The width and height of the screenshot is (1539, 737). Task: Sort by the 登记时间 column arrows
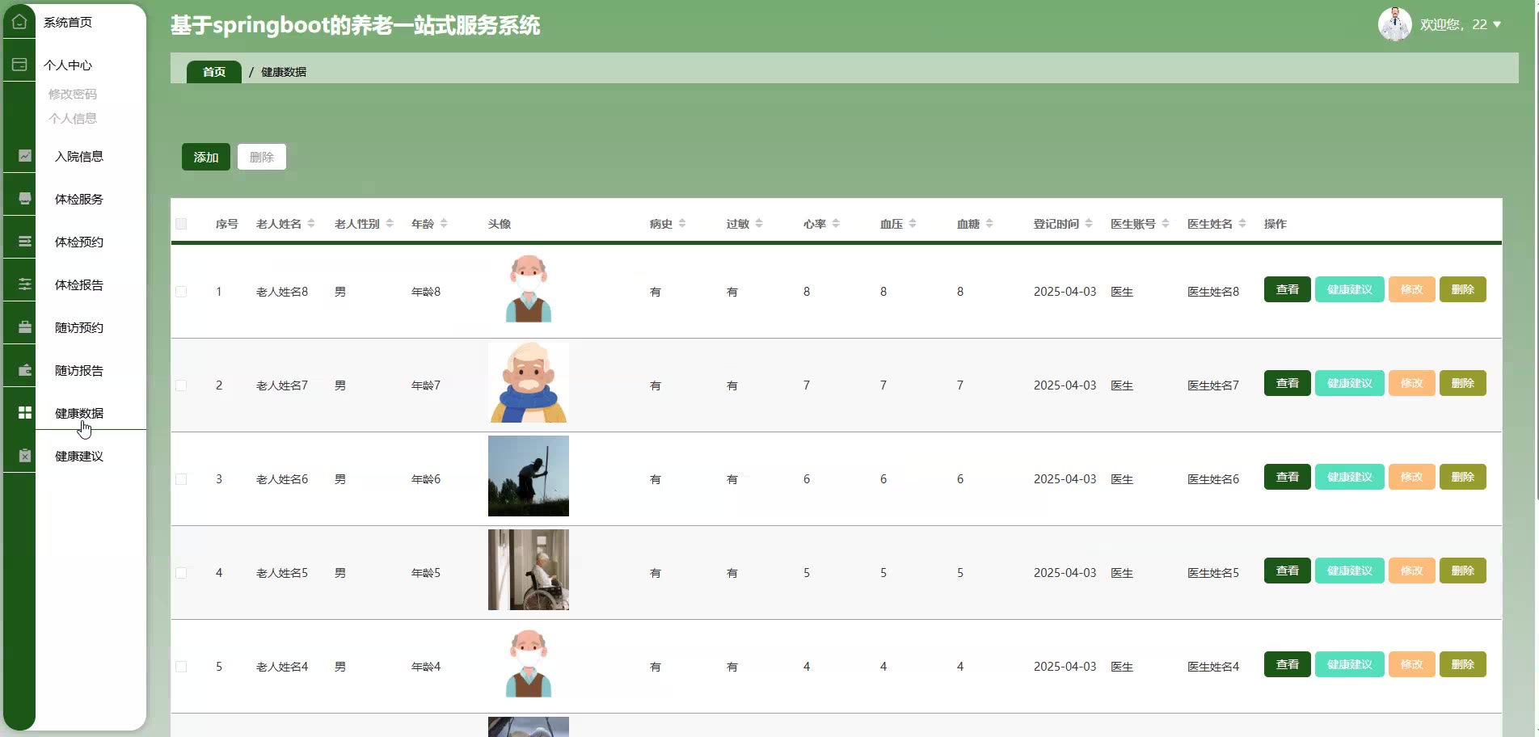(1089, 224)
